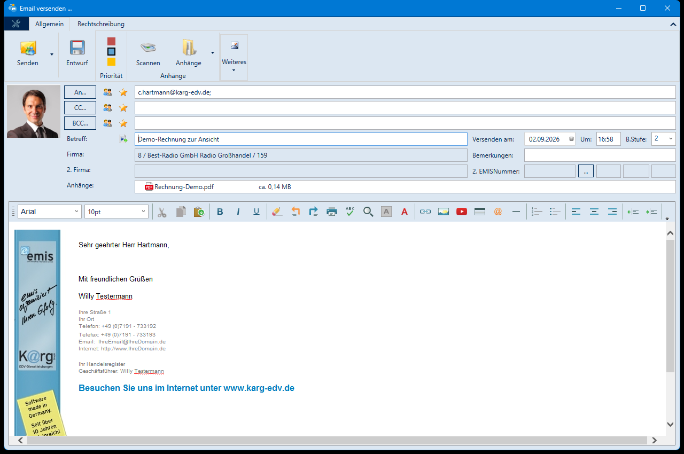Click favorites star in the CC row
The image size is (684, 454).
coord(123,108)
